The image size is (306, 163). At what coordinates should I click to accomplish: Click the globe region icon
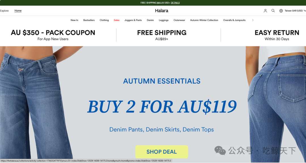281,11
